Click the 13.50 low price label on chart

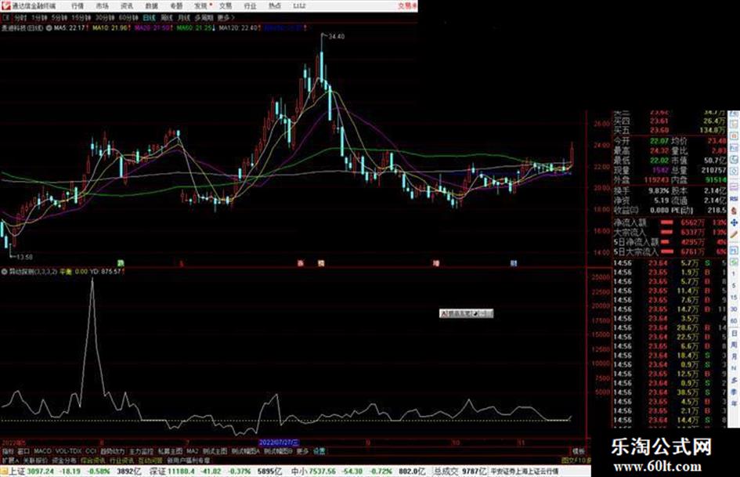click(24, 258)
